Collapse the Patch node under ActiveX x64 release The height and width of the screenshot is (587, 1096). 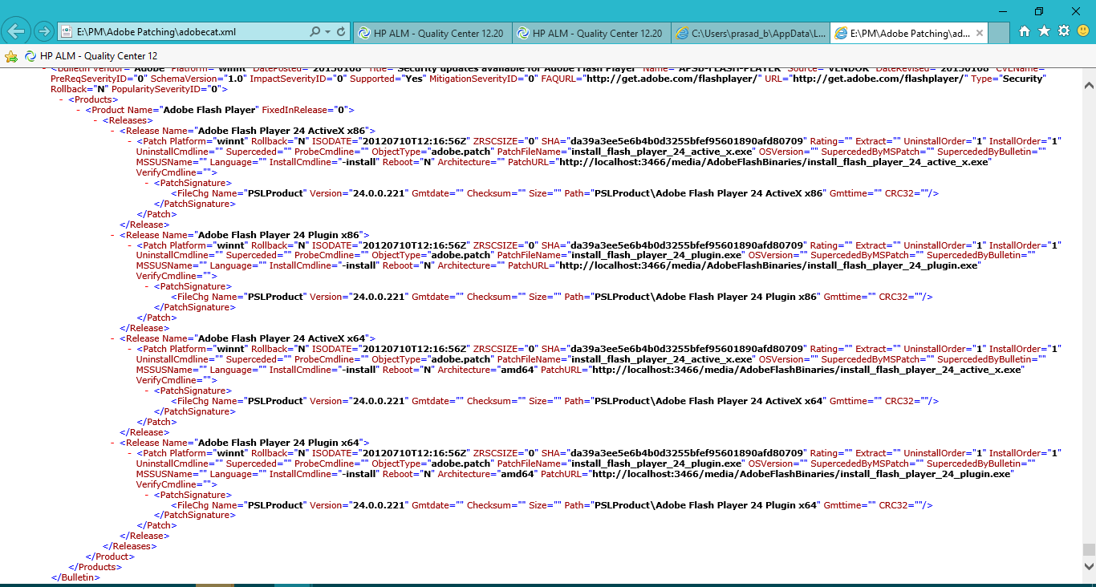click(130, 350)
